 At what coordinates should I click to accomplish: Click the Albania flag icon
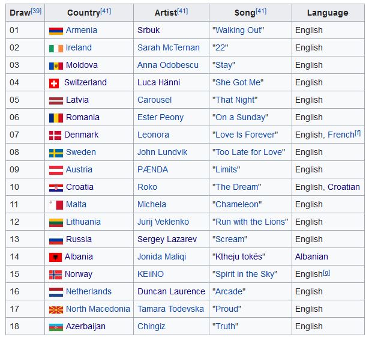coord(56,257)
